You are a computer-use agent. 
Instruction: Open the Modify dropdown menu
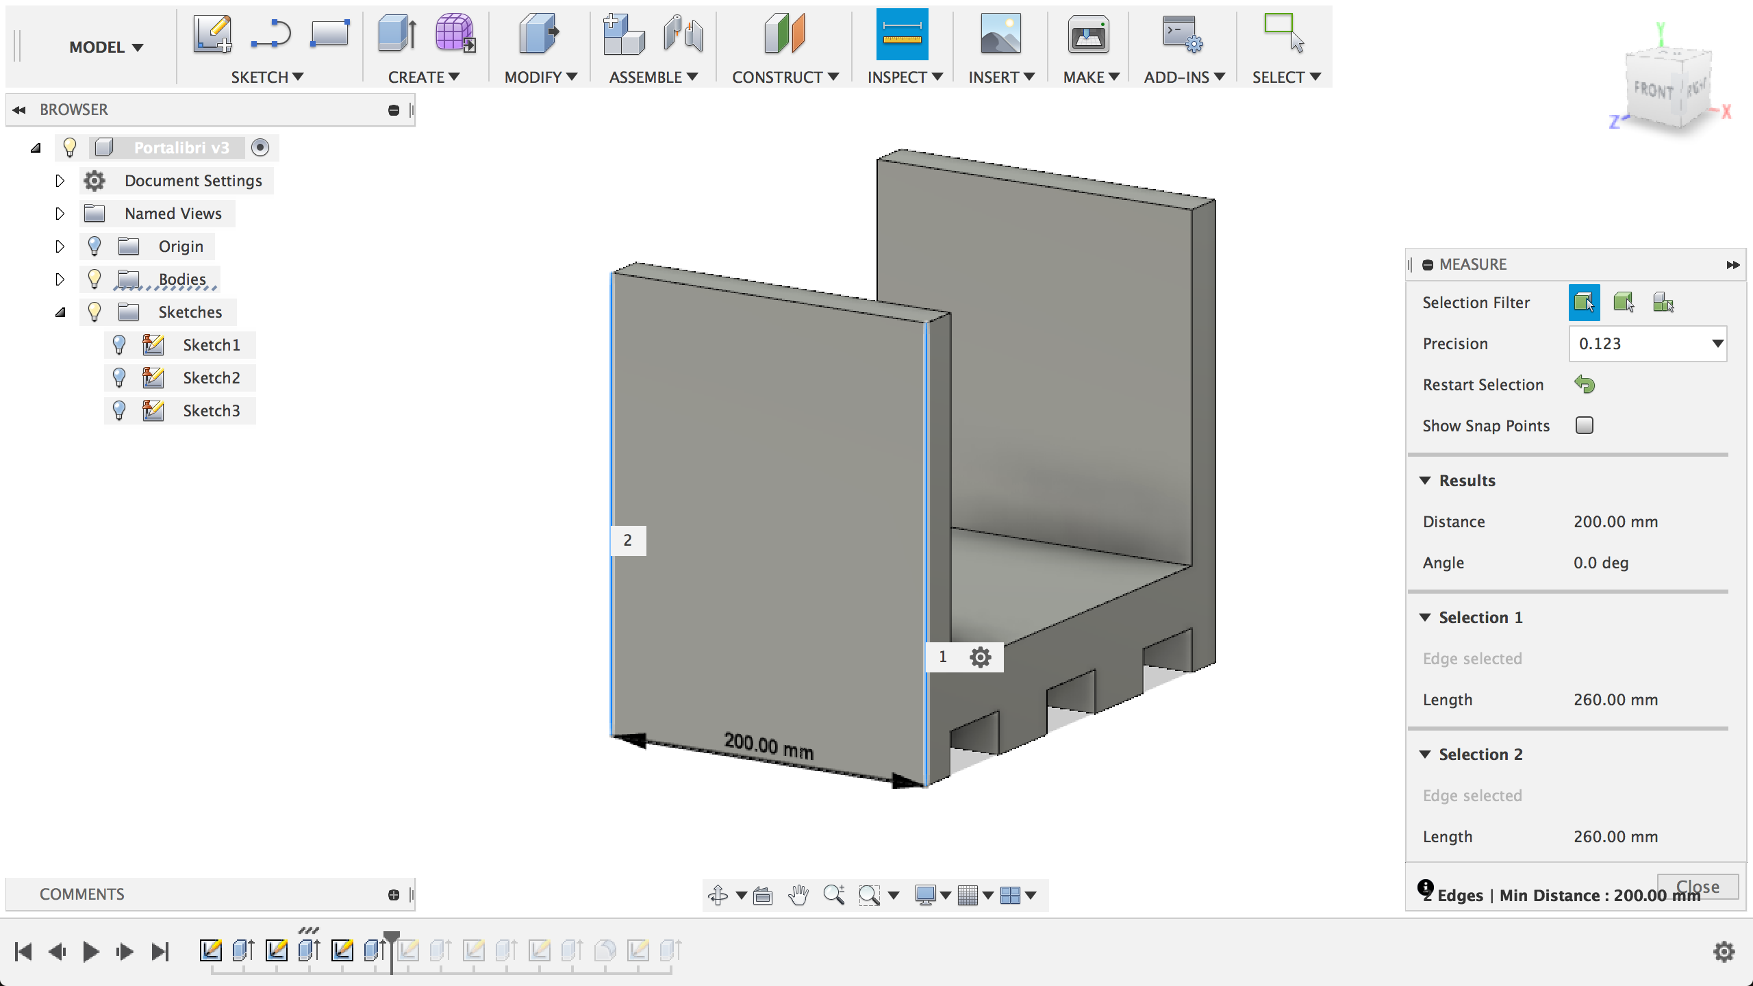click(x=540, y=76)
